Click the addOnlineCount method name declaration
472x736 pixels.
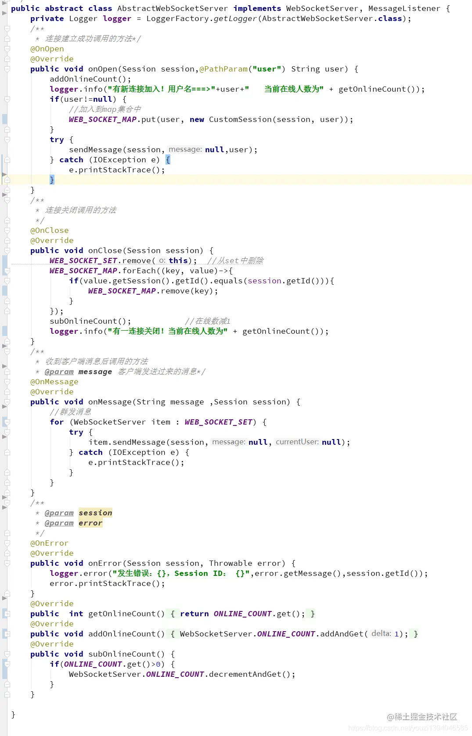coord(122,634)
